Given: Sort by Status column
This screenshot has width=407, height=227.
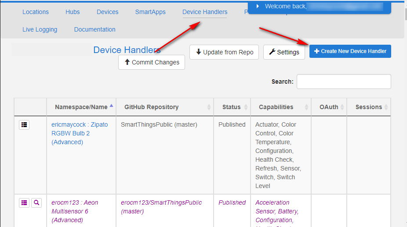Looking at the screenshot, I should pos(231,107).
